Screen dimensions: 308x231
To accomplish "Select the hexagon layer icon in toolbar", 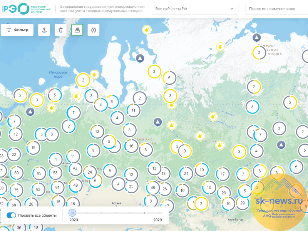I will [x=94, y=30].
